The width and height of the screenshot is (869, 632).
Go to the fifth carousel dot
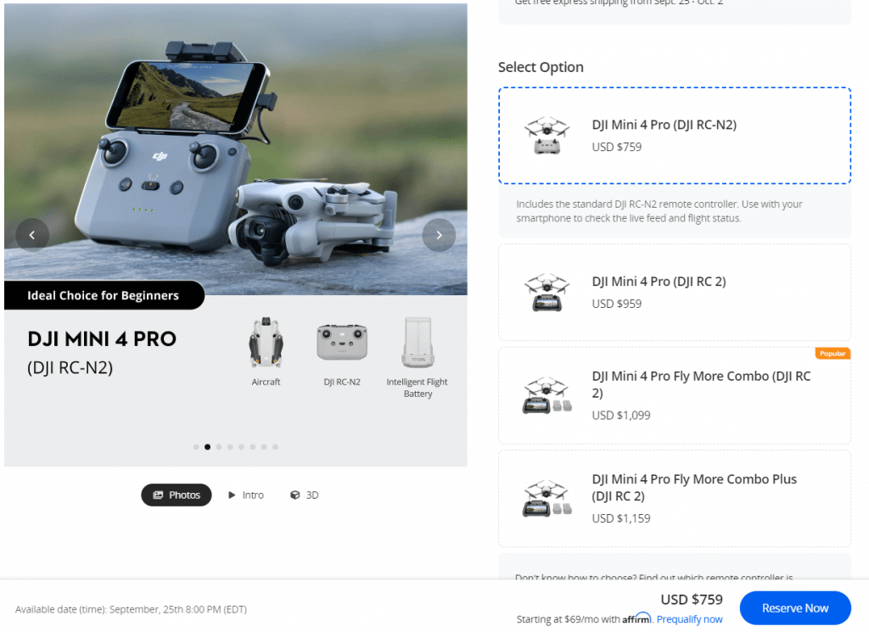(x=242, y=446)
